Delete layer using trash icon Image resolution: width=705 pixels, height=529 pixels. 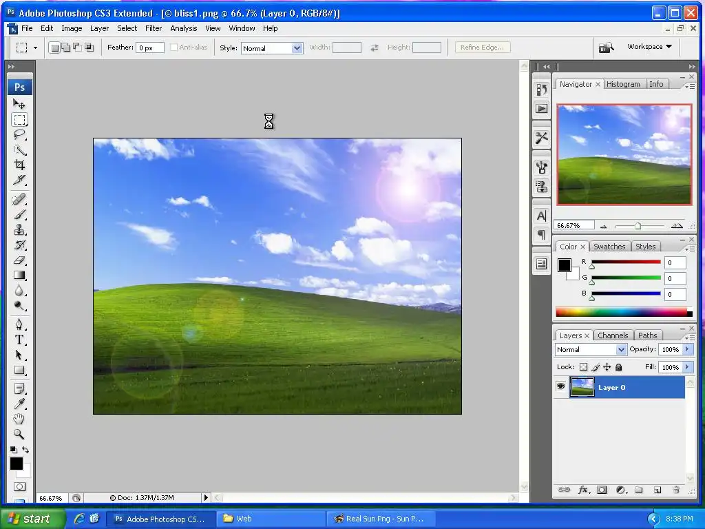(676, 490)
